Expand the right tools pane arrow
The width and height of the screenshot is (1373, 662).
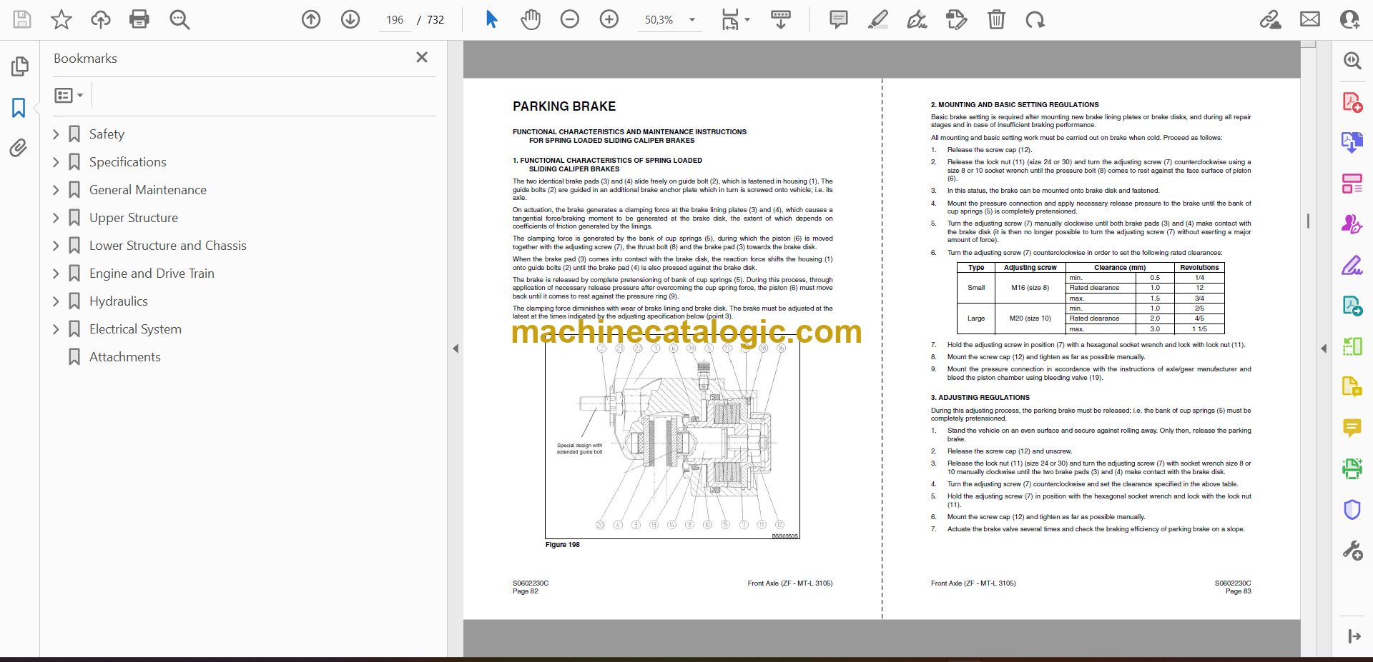point(1354,636)
